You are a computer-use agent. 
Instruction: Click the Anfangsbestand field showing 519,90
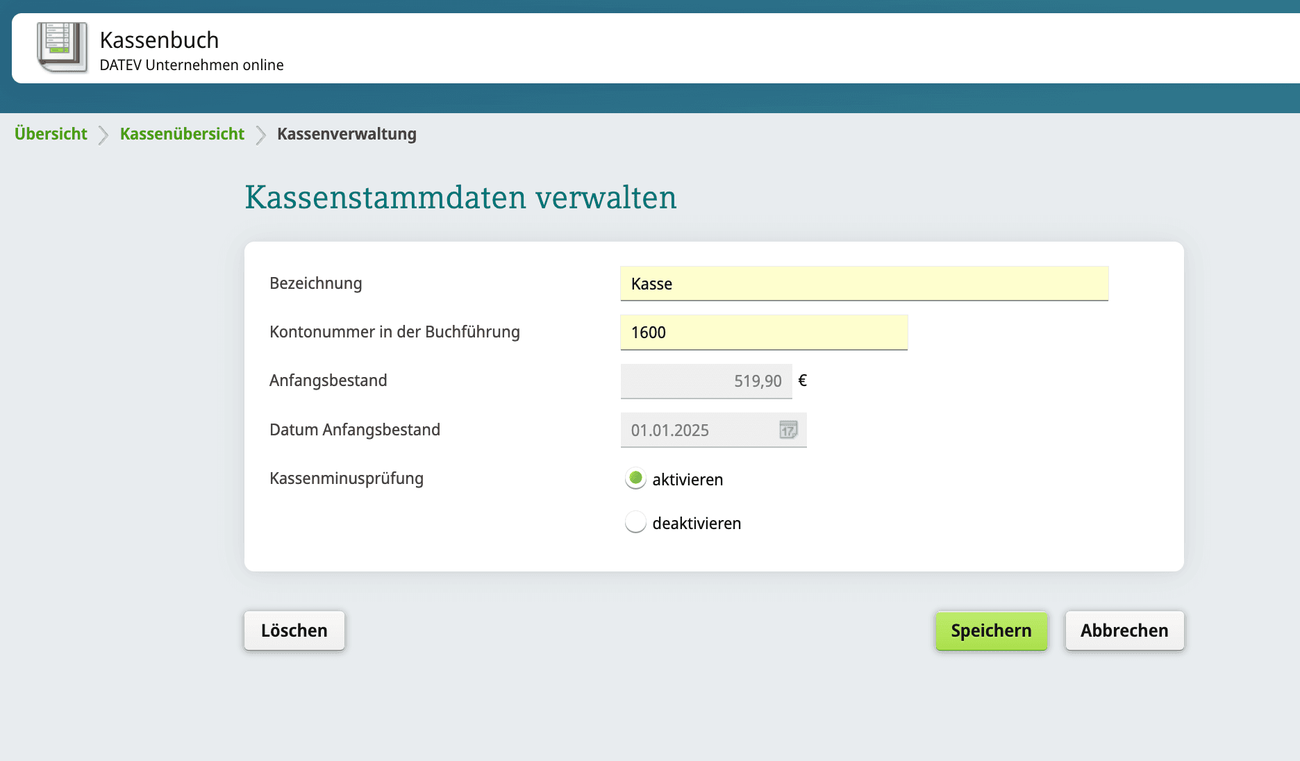[x=706, y=381]
